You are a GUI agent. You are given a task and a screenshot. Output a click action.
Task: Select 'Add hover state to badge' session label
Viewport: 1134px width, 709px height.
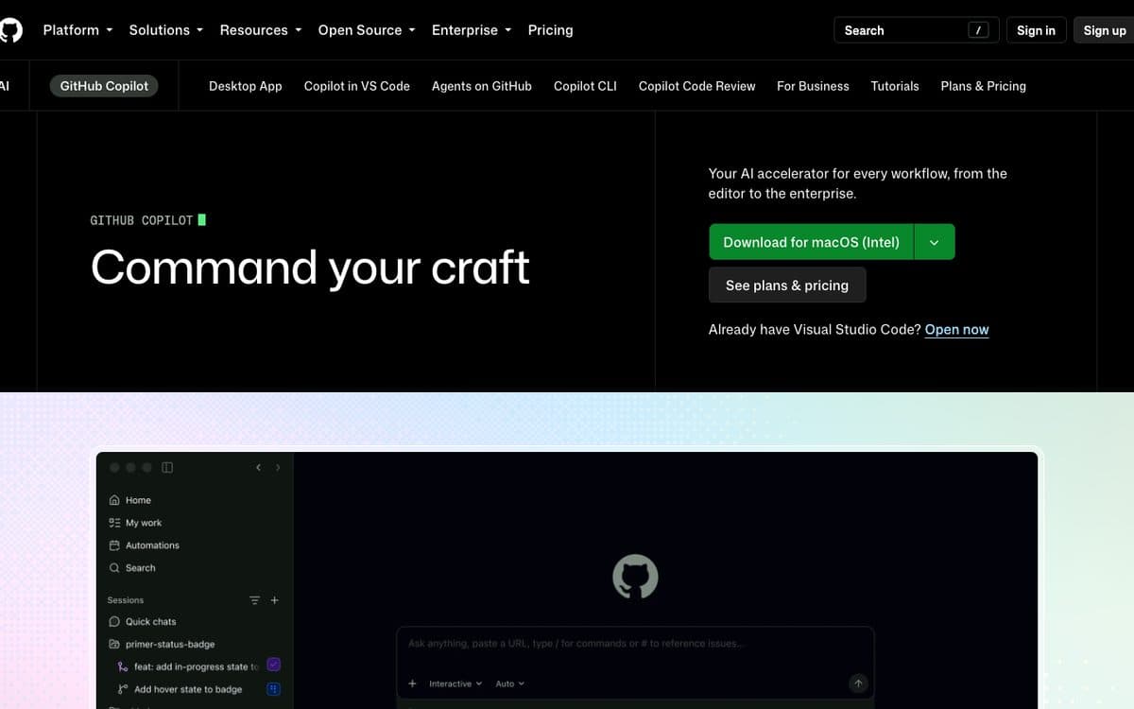click(188, 689)
